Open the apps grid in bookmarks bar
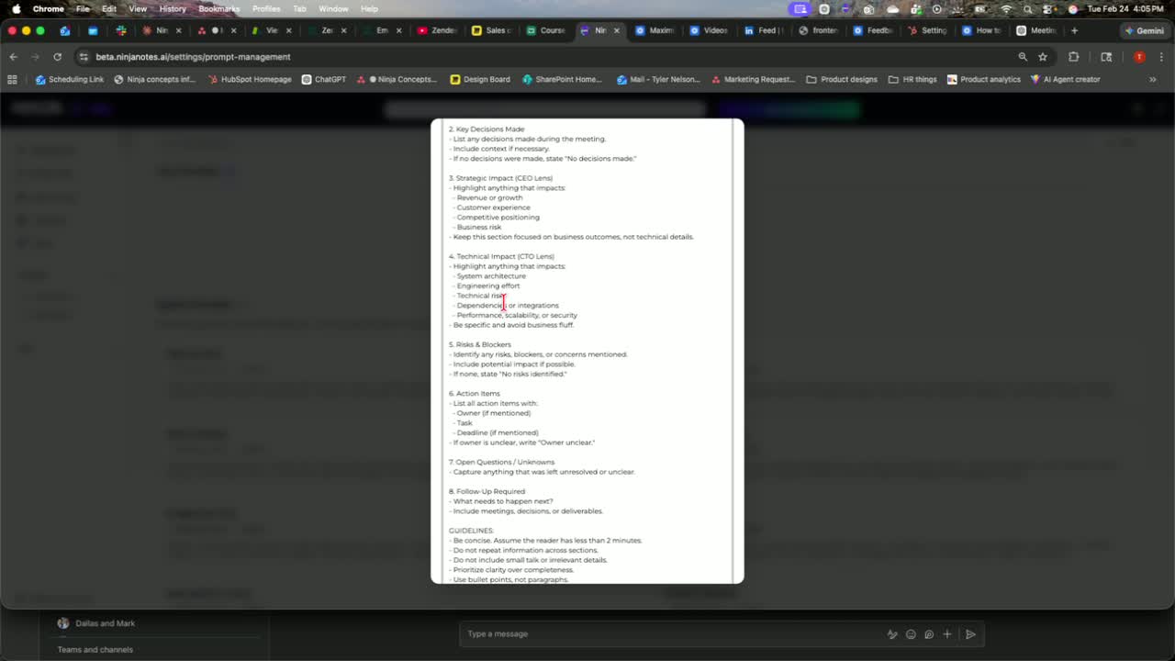Screen dimensions: 1175x661 (12, 80)
